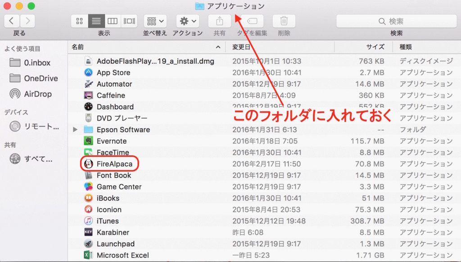
Task: Click the 2016年2月17日 11:50 date cell
Action: [x=267, y=164]
